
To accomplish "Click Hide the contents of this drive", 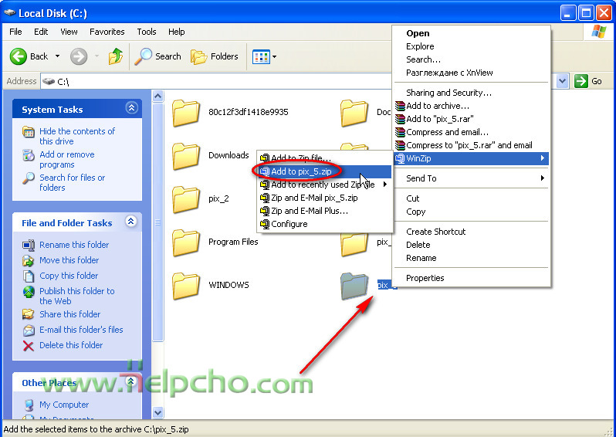I will click(77, 136).
